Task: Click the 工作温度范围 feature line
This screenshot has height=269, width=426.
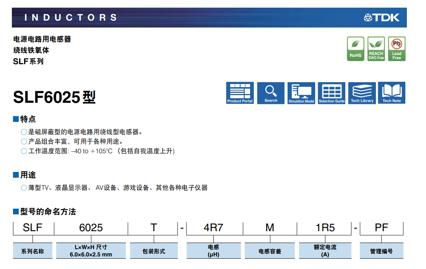Action: click(x=98, y=151)
